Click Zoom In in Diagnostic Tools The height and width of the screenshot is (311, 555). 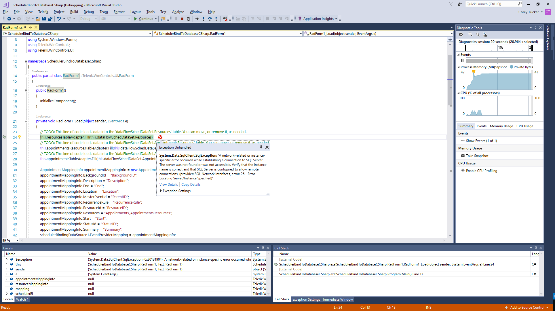[470, 35]
